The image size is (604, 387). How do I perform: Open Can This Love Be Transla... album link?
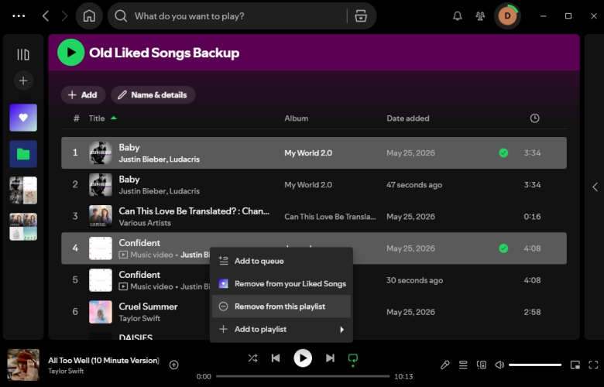click(330, 217)
